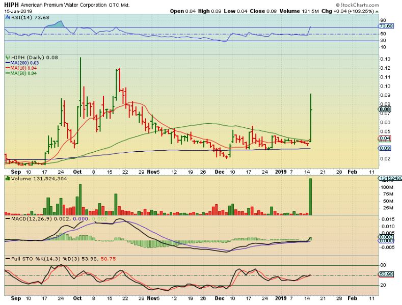The width and height of the screenshot is (402, 305).
Task: Click the blue 0.03 moving average tag
Action: pyautogui.click(x=385, y=148)
